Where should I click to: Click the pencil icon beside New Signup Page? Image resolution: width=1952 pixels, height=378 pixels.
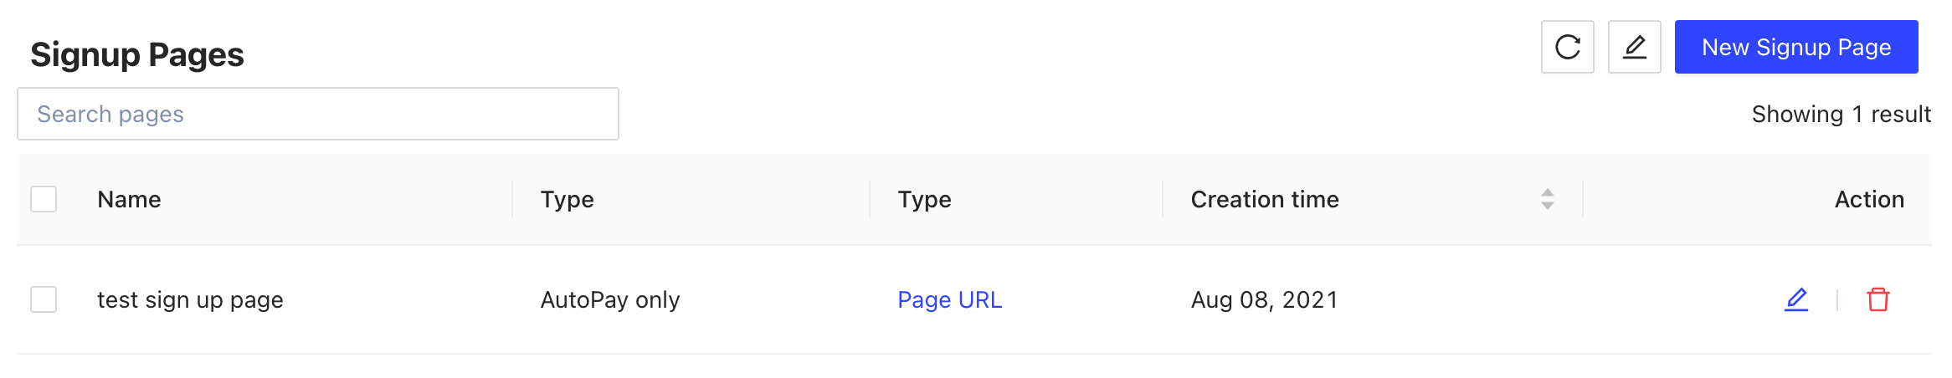[x=1634, y=48]
